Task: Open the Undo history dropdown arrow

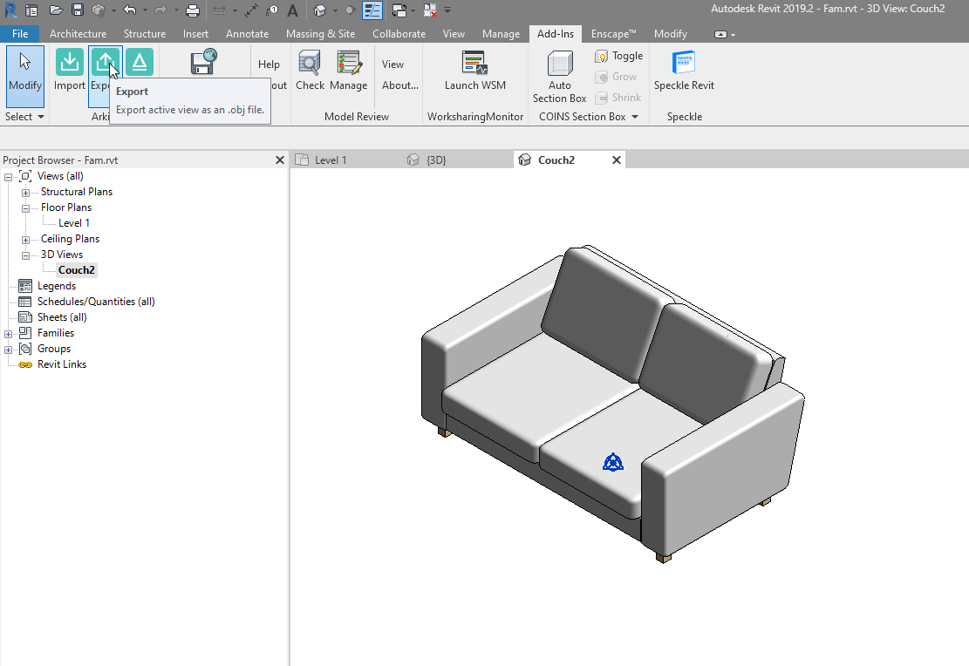Action: [x=145, y=10]
